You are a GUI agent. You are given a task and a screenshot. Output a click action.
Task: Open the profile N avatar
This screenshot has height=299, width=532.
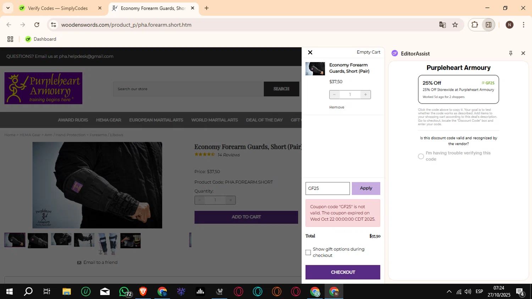click(510, 25)
